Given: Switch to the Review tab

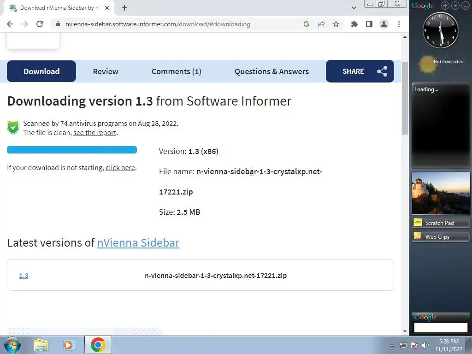Looking at the screenshot, I should (x=106, y=71).
